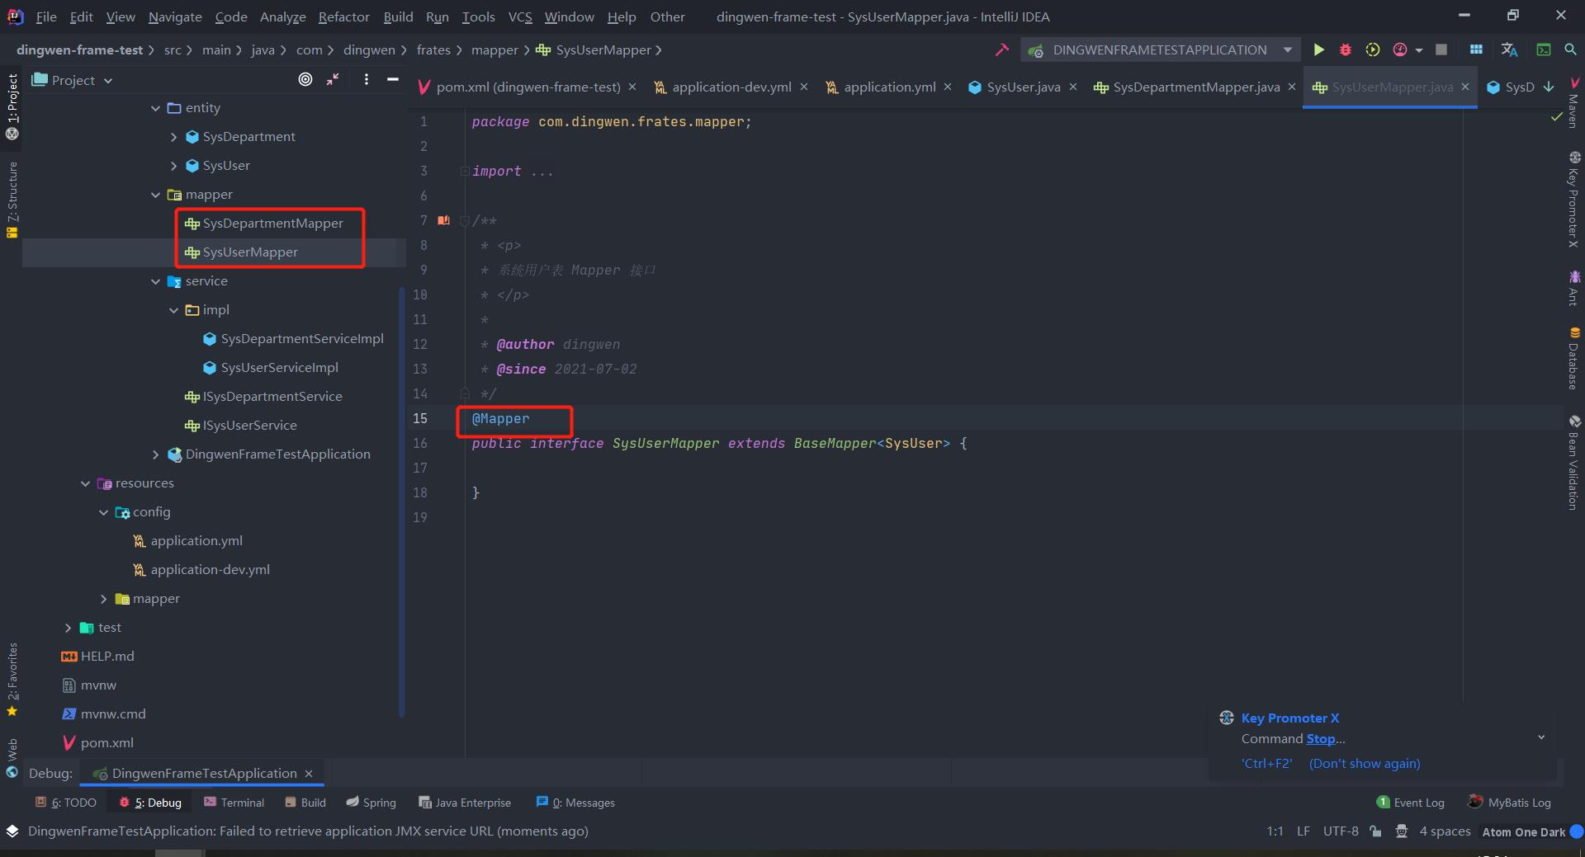
Task: Show the hidden editor tabs arrow
Action: coord(1550,87)
